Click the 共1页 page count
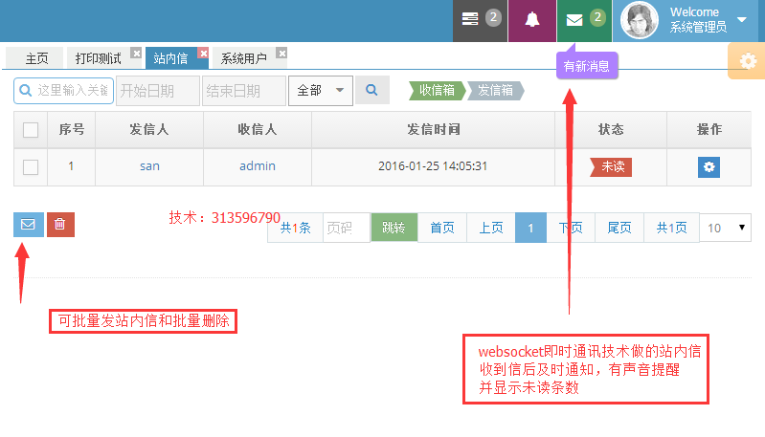 point(671,228)
